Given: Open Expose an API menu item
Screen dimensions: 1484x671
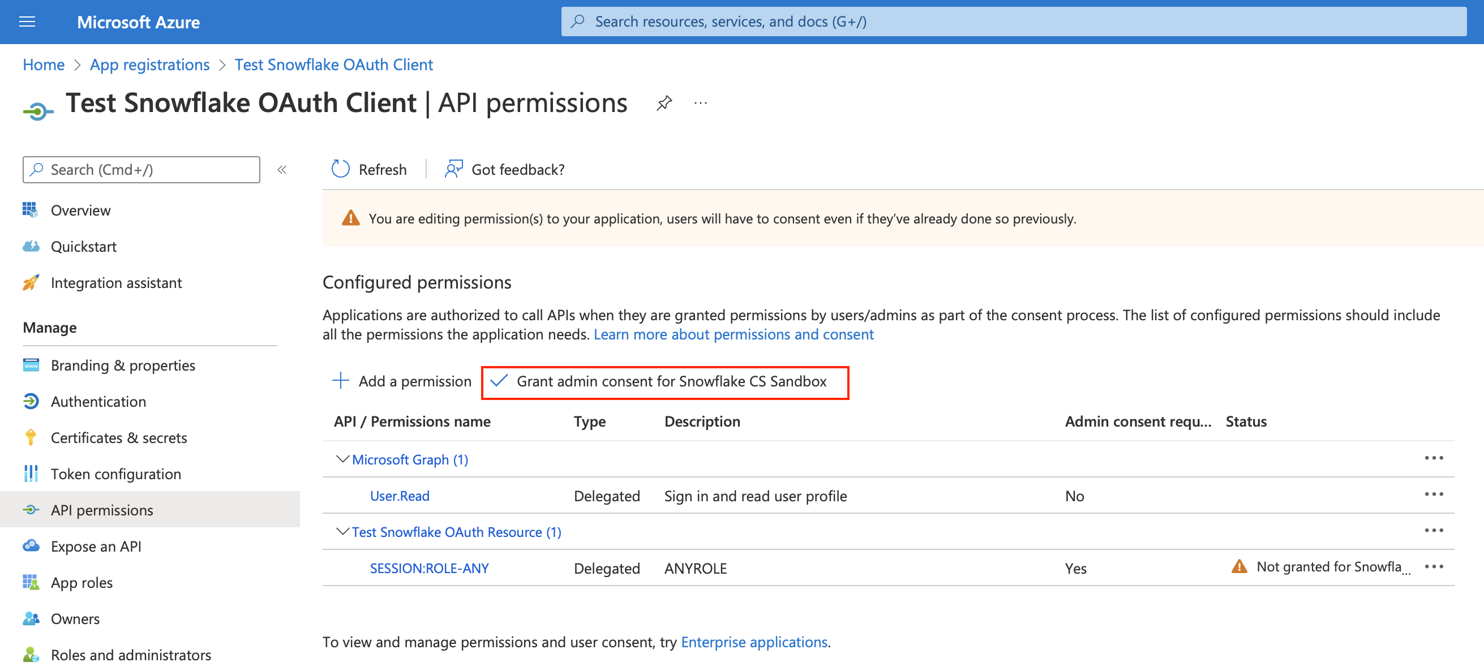Looking at the screenshot, I should (96, 546).
